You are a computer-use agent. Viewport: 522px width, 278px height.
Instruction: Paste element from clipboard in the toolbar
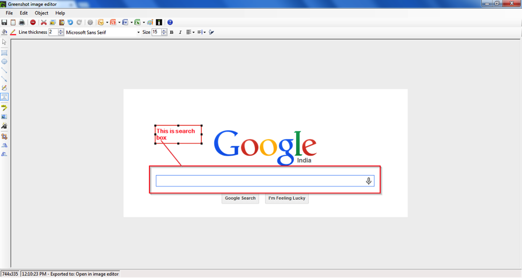[62, 22]
